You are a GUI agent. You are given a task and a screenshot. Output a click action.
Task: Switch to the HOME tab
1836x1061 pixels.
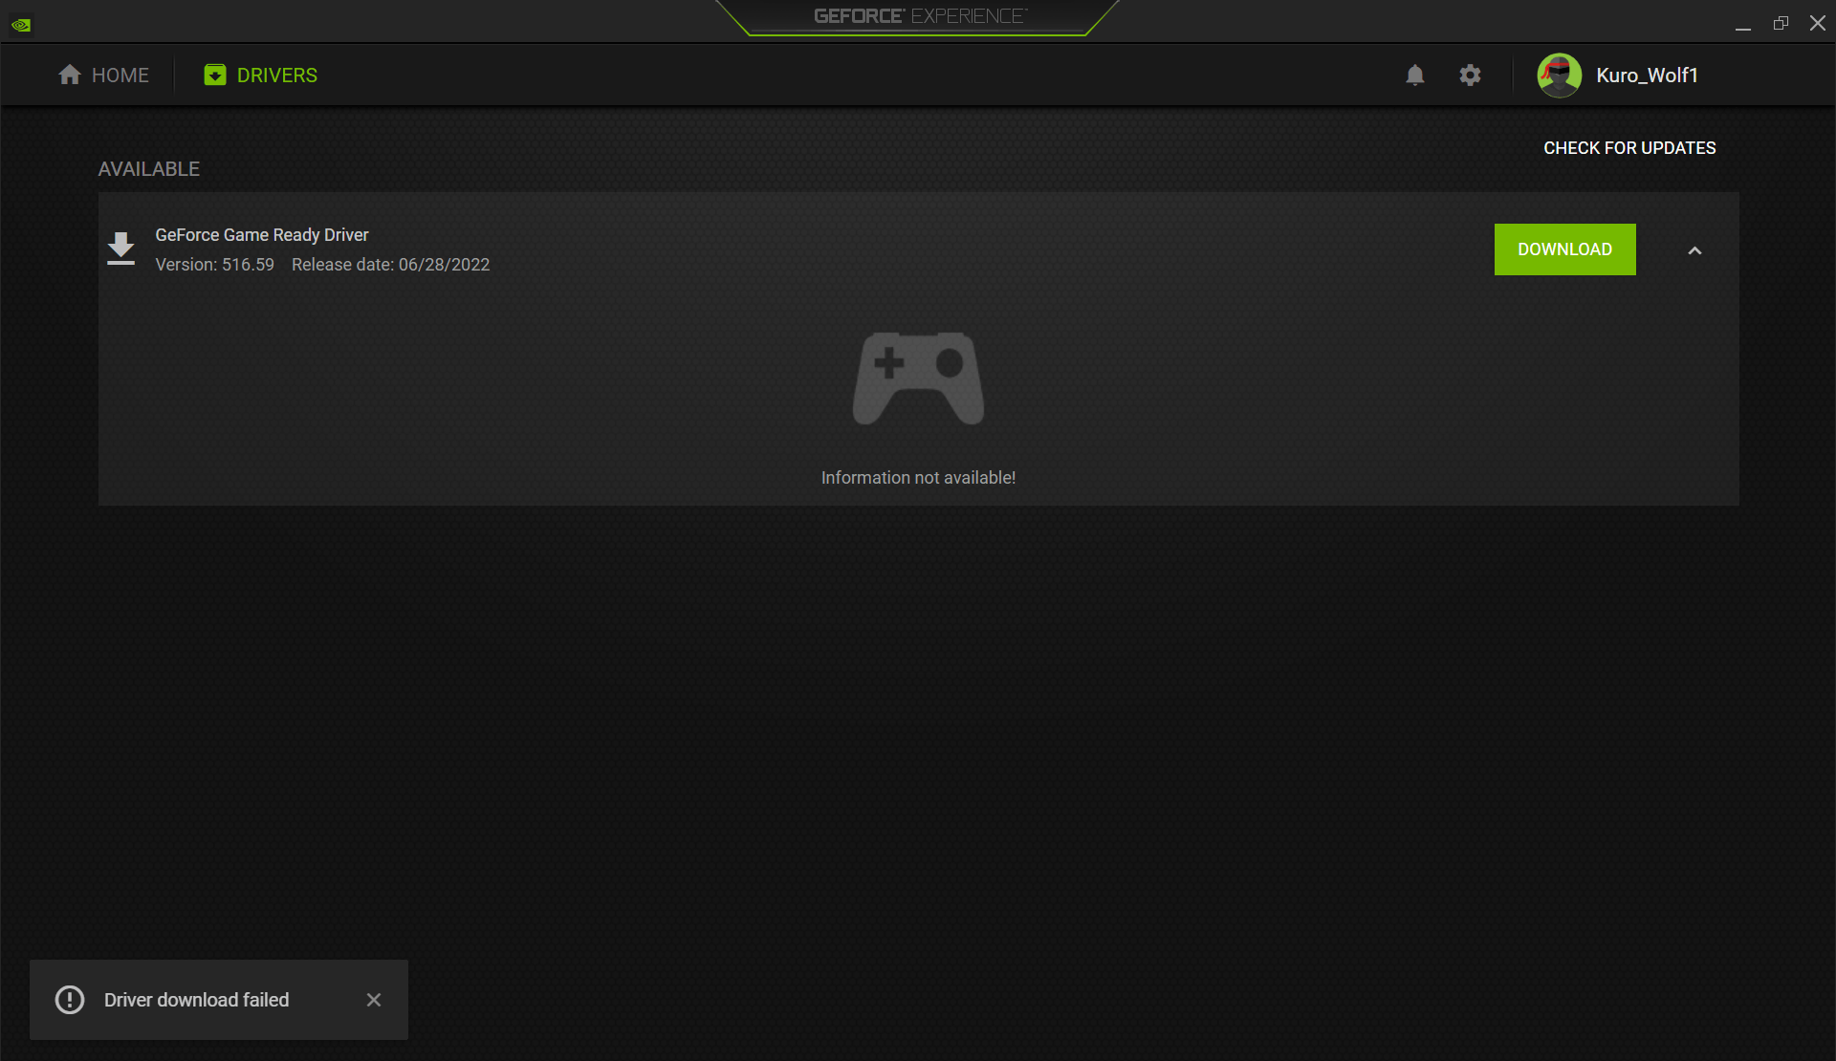(x=103, y=75)
